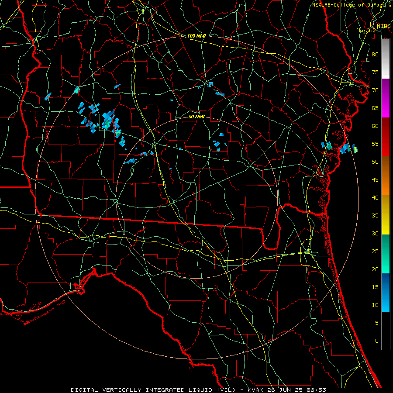This screenshot has height=393, width=393.
Task: Click the scale value '45'
Action: pos(375,180)
